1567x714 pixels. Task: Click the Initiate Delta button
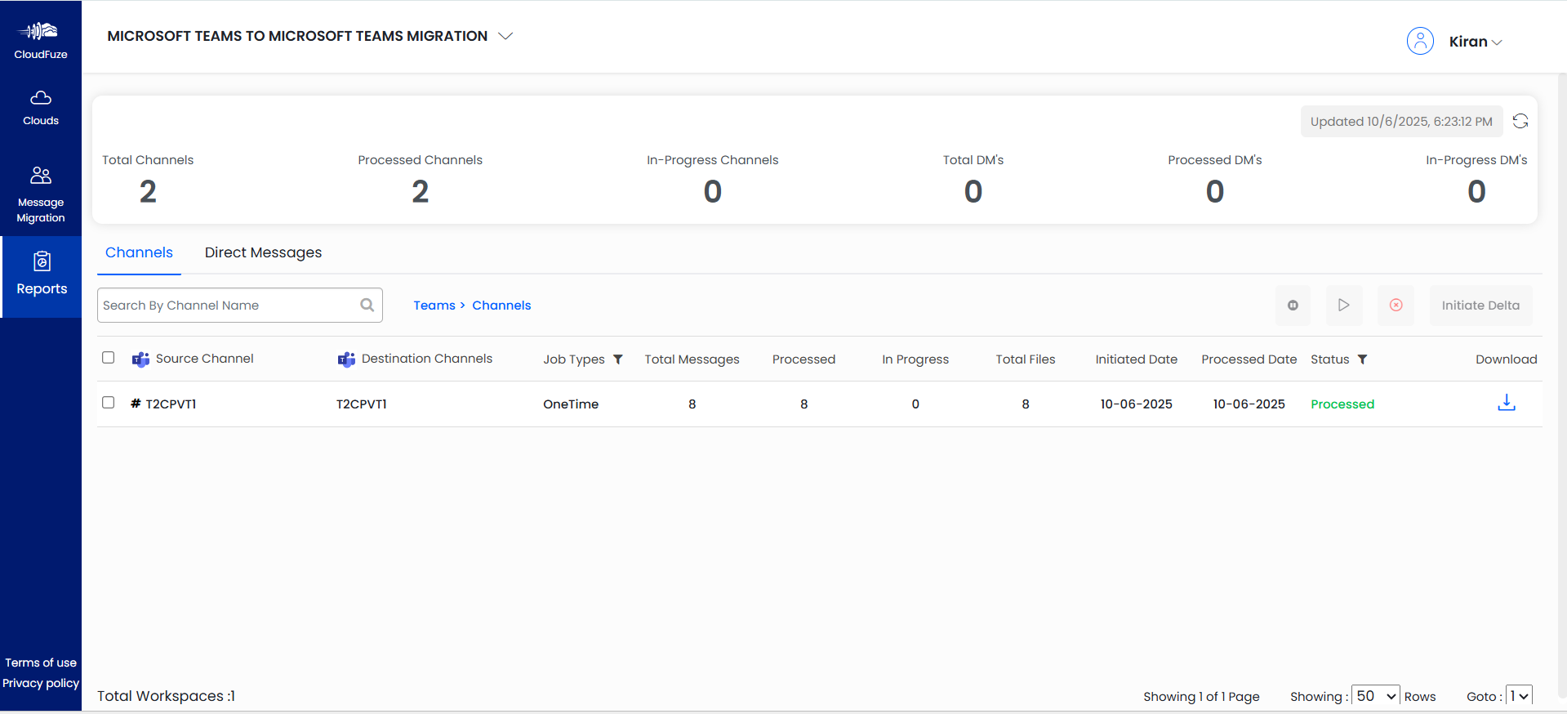click(x=1480, y=306)
